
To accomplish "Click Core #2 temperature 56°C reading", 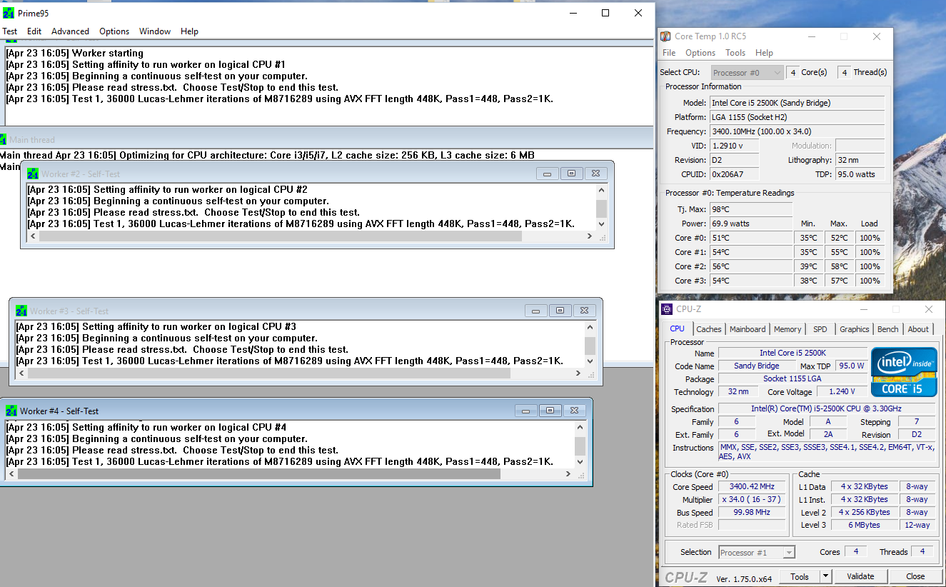I will point(751,266).
